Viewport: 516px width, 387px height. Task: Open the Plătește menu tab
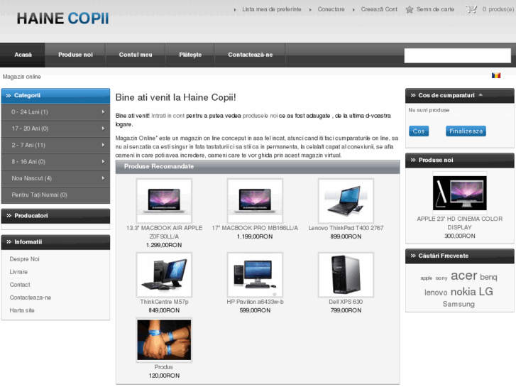[190, 55]
